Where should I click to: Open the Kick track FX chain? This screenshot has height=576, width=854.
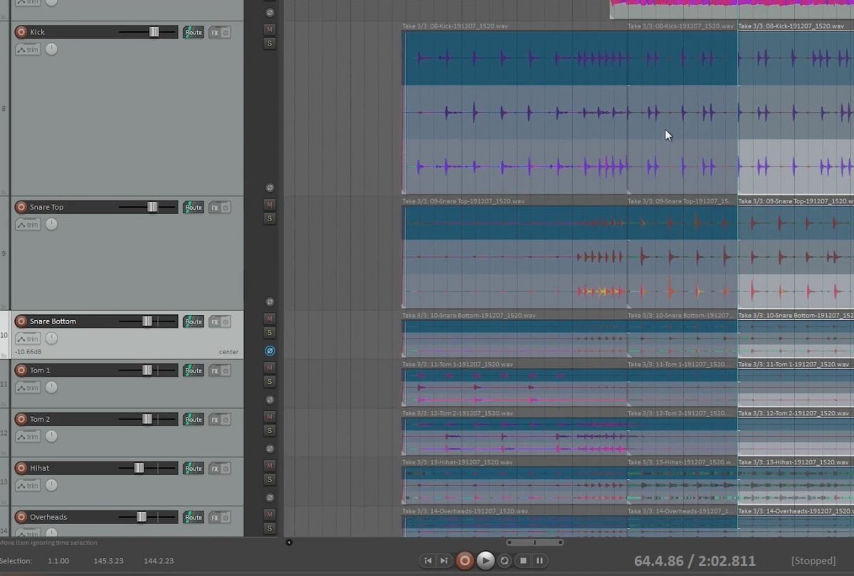tap(214, 33)
